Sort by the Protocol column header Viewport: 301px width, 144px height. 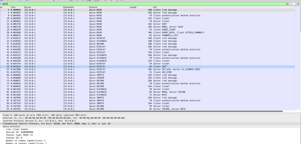point(93,7)
